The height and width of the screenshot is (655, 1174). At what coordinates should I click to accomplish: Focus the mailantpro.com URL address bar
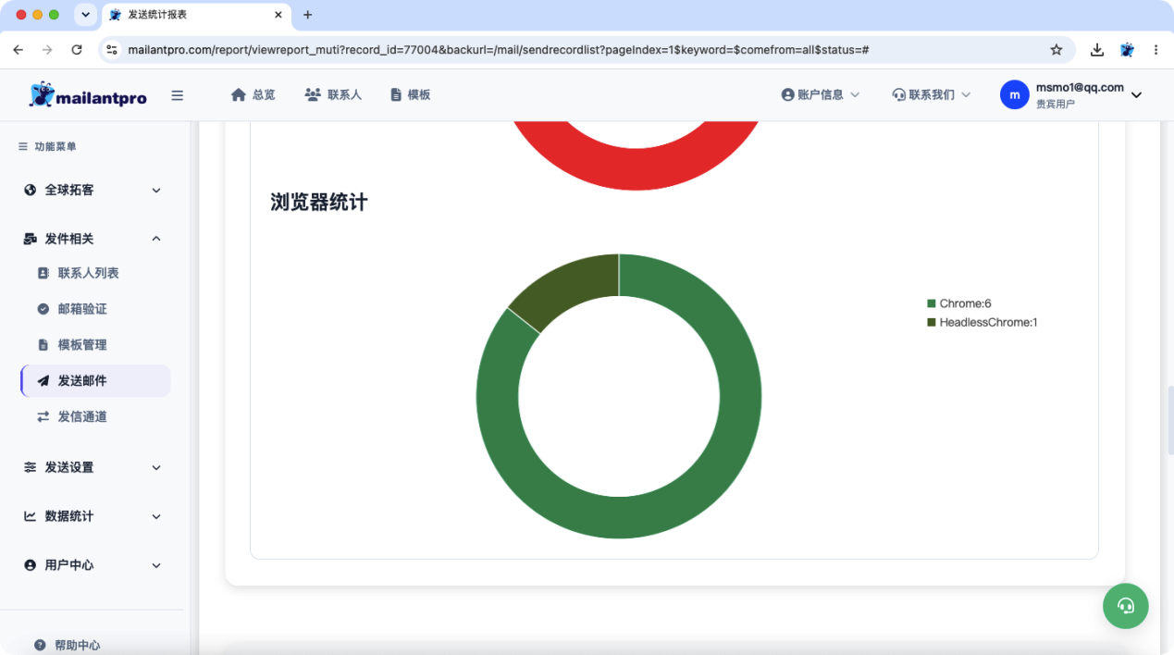tap(498, 50)
